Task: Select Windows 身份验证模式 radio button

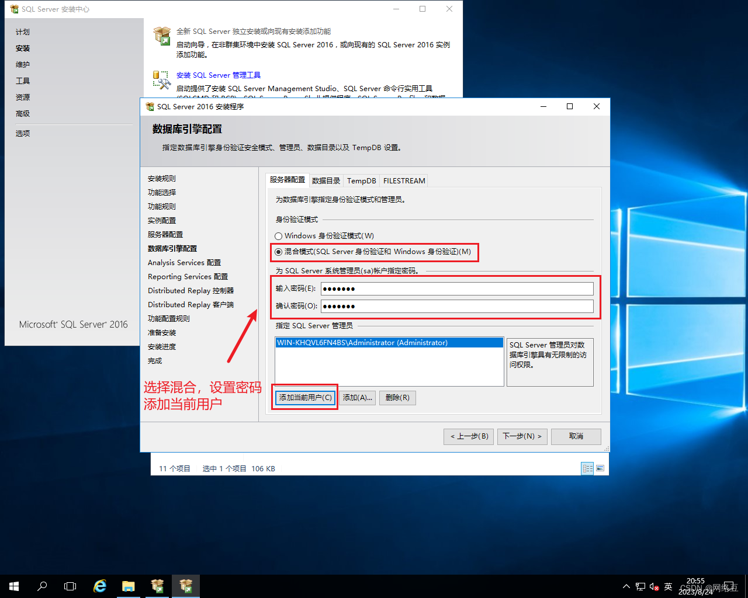Action: tap(279, 237)
